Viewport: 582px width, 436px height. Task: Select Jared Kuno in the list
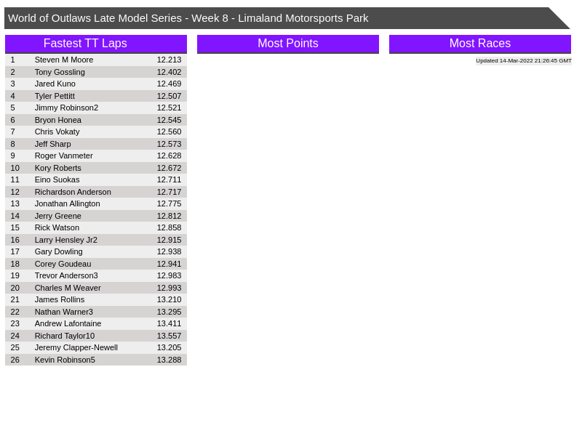[55, 84]
